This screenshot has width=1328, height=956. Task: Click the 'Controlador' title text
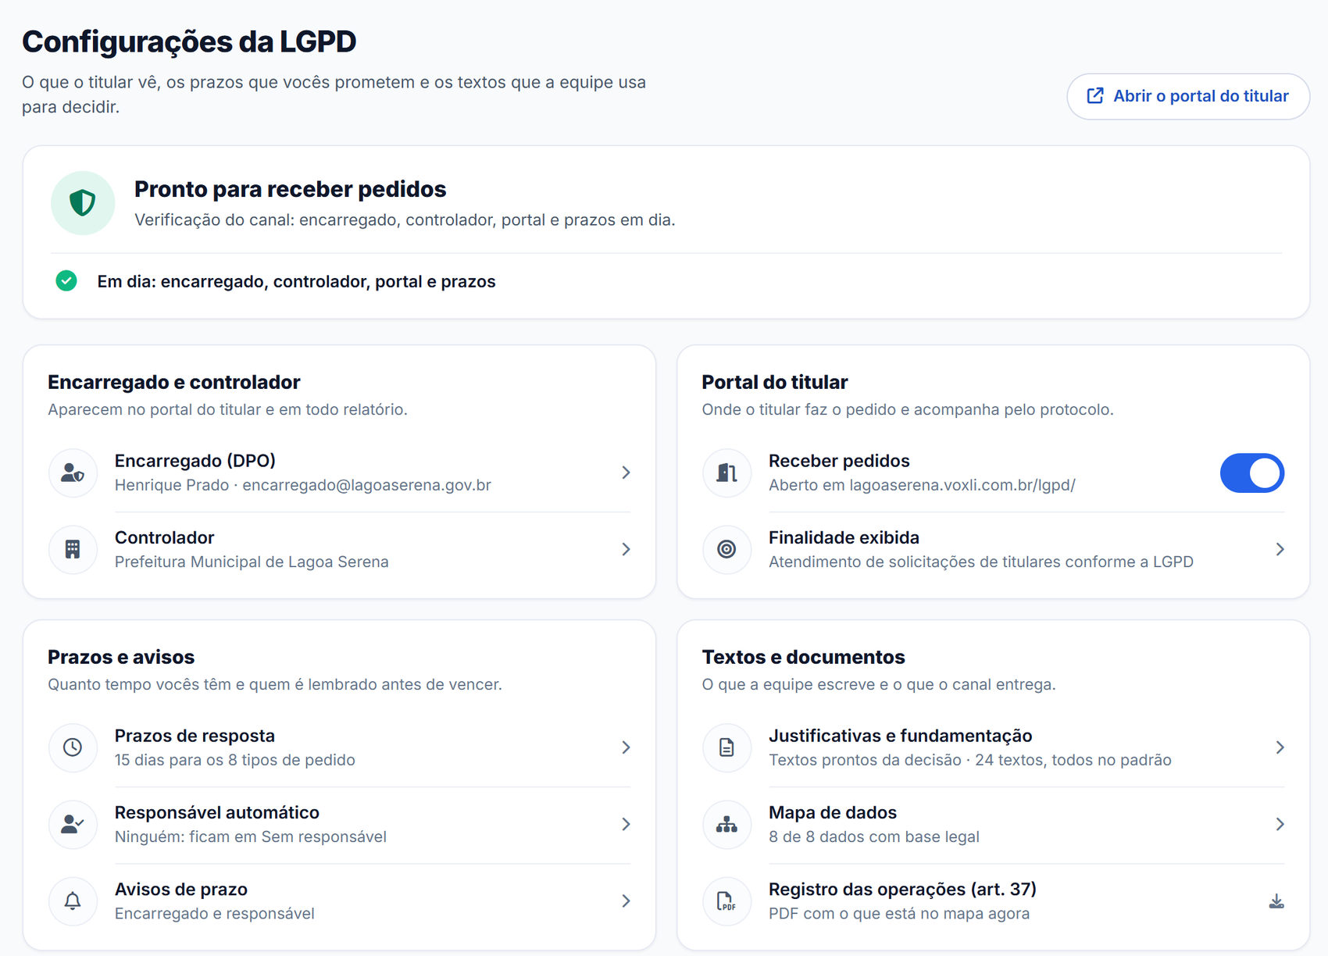tap(164, 537)
